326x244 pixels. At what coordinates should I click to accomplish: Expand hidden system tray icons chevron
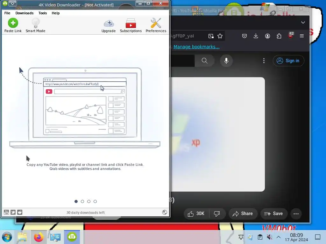pos(279,237)
